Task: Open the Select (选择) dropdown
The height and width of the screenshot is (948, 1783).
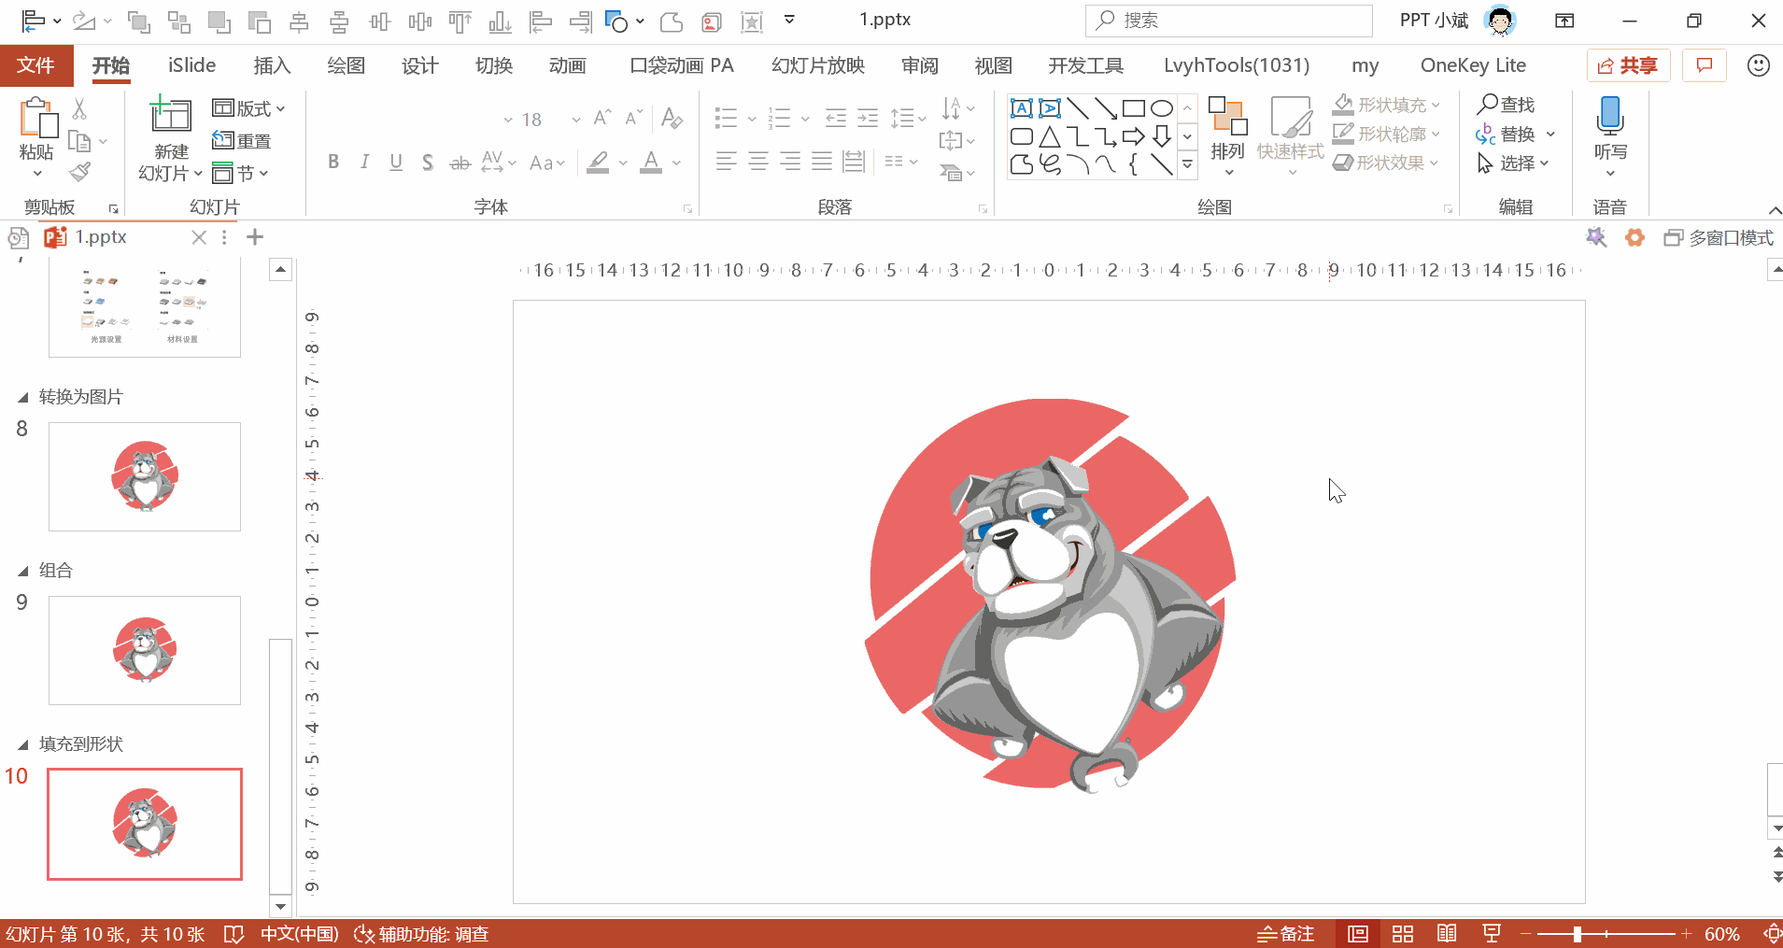Action: pos(1513,163)
